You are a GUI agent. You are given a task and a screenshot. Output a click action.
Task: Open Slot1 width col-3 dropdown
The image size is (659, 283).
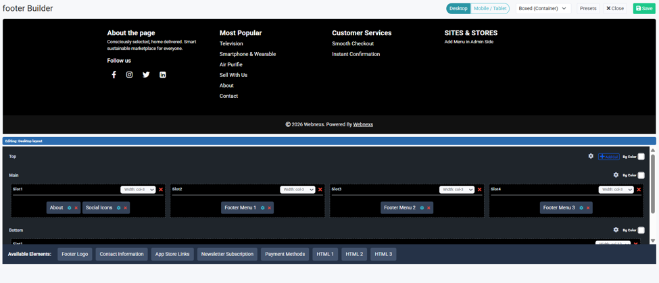tap(139, 190)
